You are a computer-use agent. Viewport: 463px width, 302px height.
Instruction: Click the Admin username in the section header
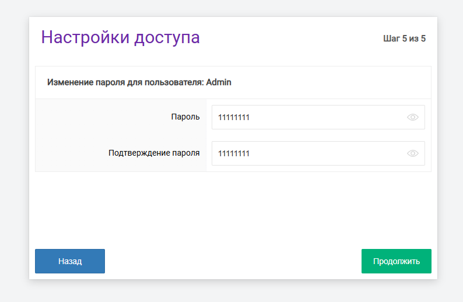[219, 82]
